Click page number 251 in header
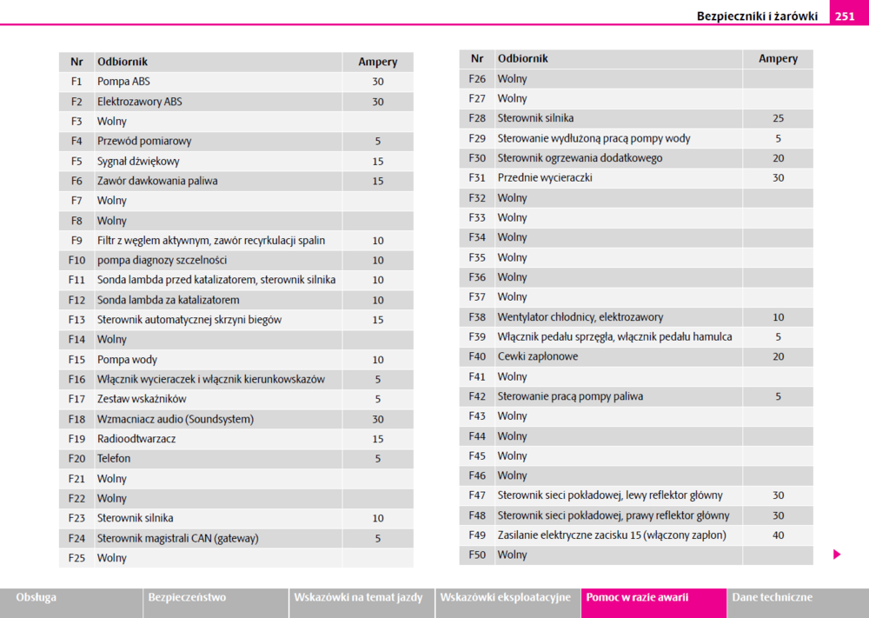869x618 pixels. (845, 16)
